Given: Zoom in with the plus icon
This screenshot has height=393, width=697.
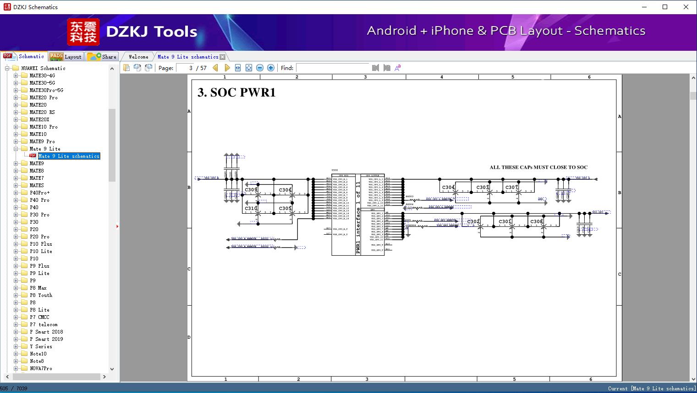Looking at the screenshot, I should (x=271, y=68).
